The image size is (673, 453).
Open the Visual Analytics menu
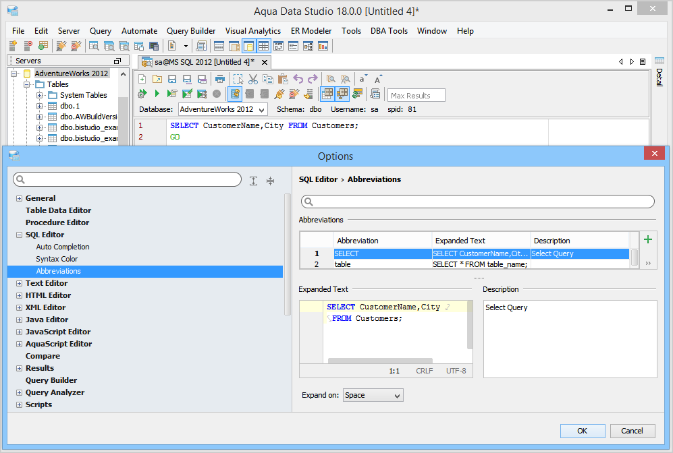pyautogui.click(x=253, y=31)
